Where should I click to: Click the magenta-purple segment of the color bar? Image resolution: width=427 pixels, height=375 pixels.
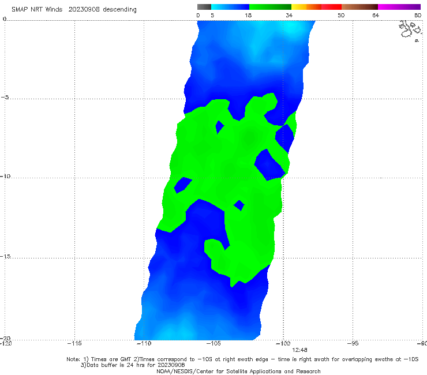click(x=399, y=7)
